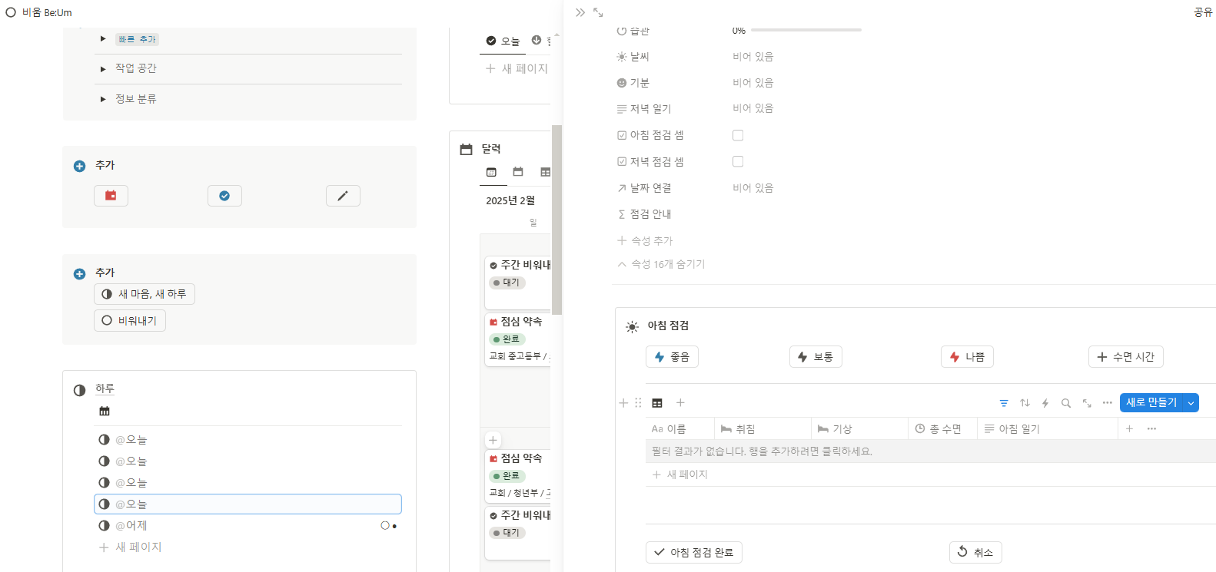Check the 아침 점검 셈 checkbox
Image resolution: width=1216 pixels, height=572 pixels.
click(x=738, y=135)
